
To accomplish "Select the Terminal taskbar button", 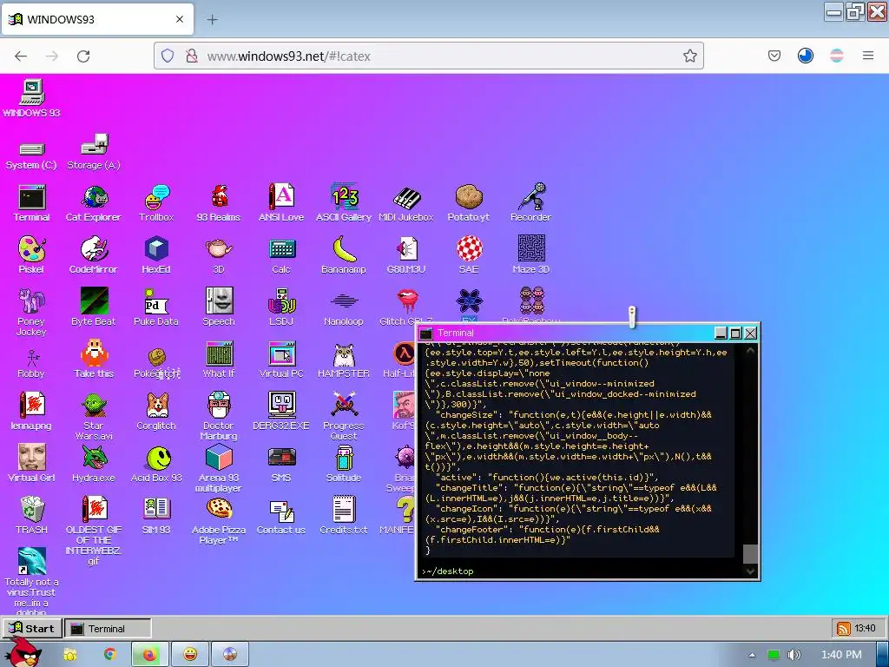I will click(x=108, y=628).
